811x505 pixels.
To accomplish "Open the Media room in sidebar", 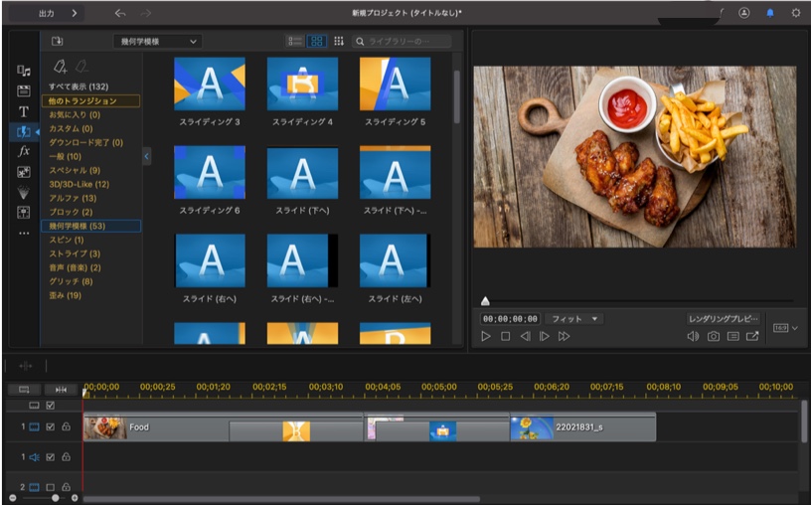I will coord(24,71).
